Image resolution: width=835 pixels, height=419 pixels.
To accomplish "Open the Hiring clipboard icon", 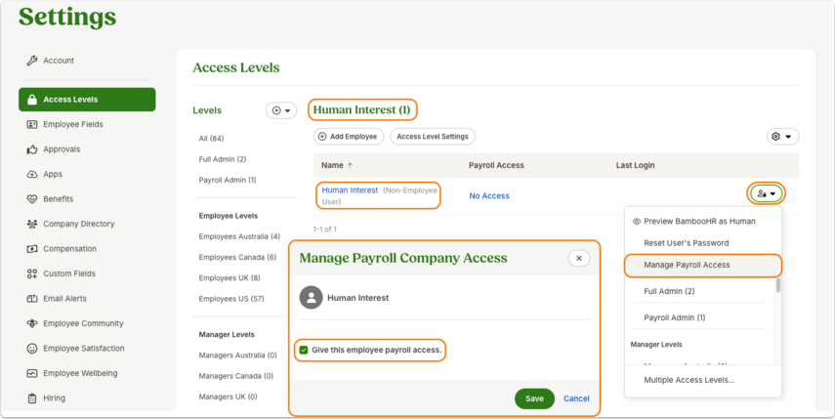I will [32, 398].
